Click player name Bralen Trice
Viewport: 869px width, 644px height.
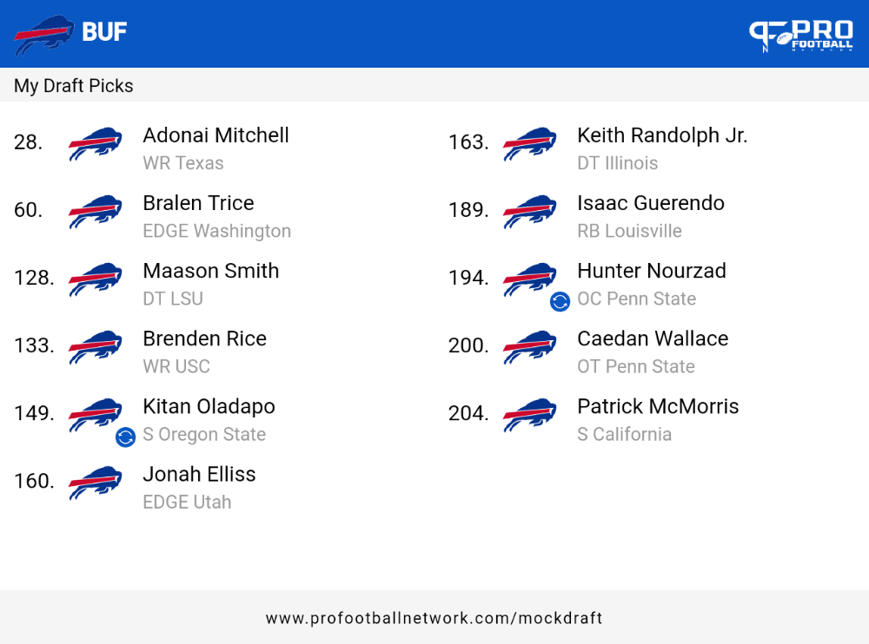[198, 203]
